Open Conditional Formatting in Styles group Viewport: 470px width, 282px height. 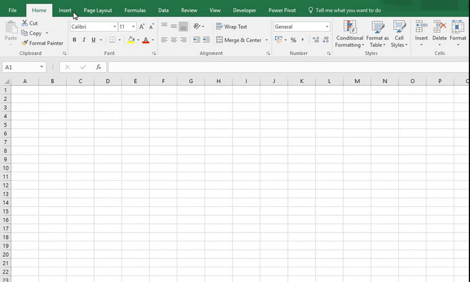[x=350, y=34]
